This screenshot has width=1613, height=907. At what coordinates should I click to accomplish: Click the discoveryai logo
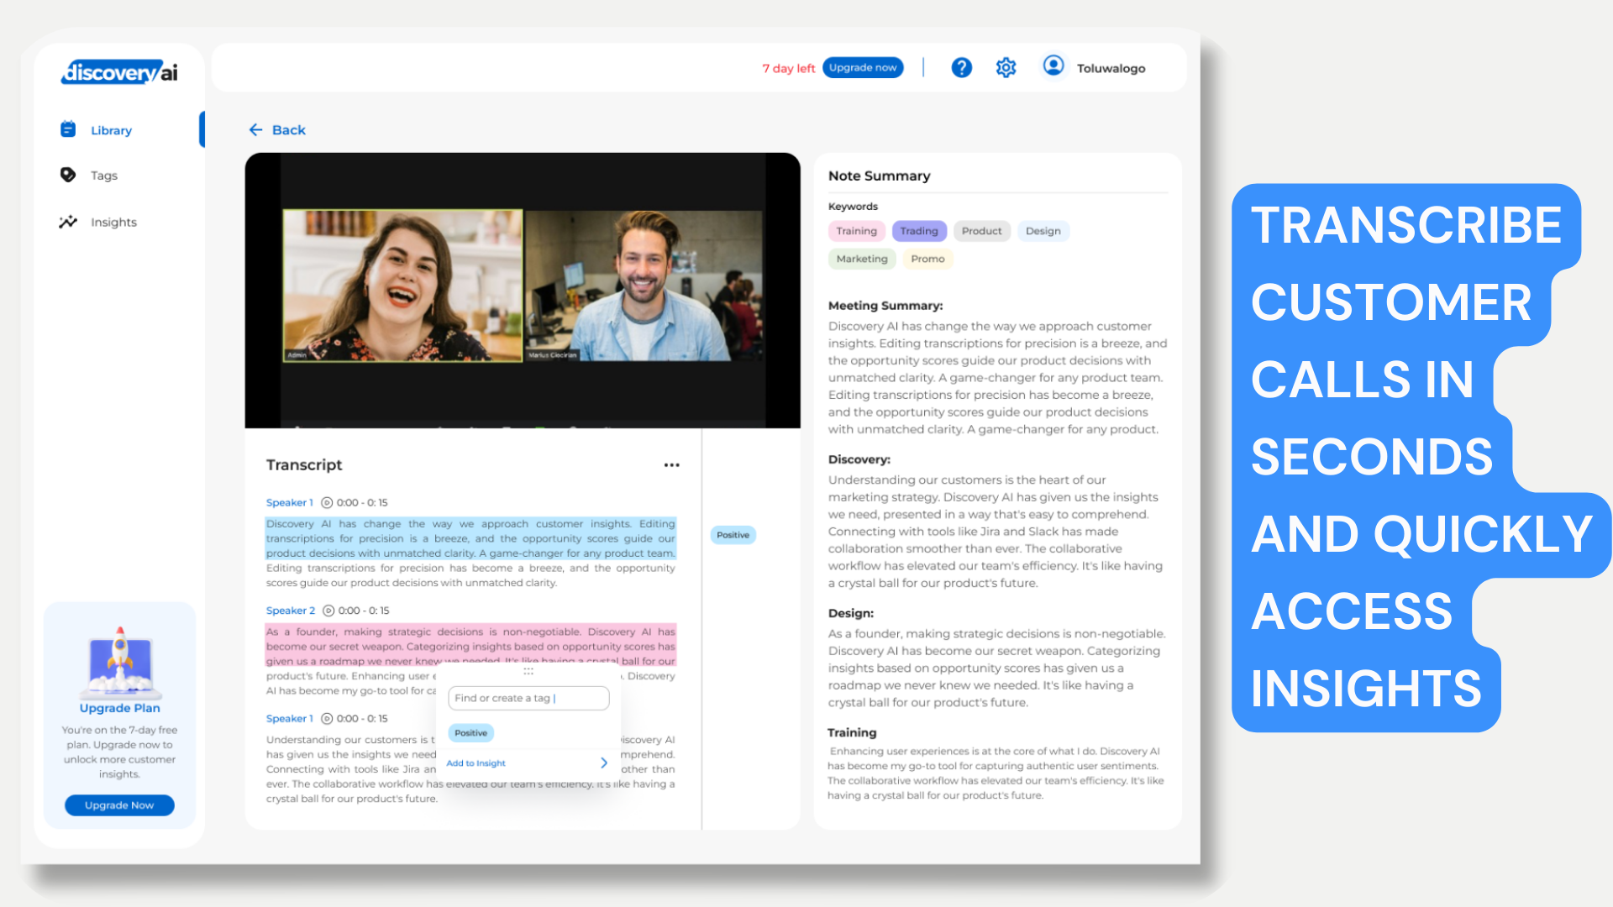[119, 72]
